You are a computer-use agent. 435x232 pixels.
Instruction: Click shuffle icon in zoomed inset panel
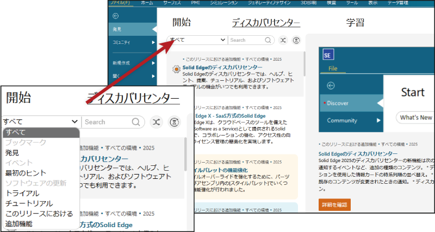pyautogui.click(x=156, y=122)
